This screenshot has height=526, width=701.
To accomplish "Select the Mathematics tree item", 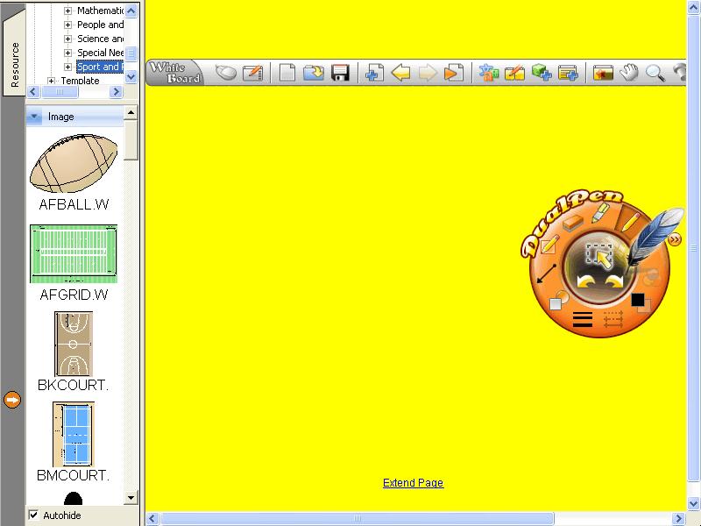I will click(x=100, y=11).
